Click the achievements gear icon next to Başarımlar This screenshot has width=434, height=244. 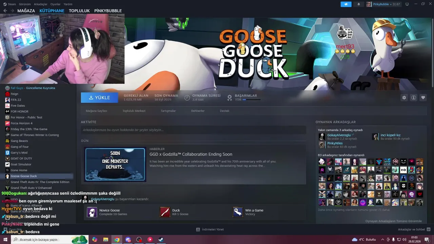pos(230,98)
